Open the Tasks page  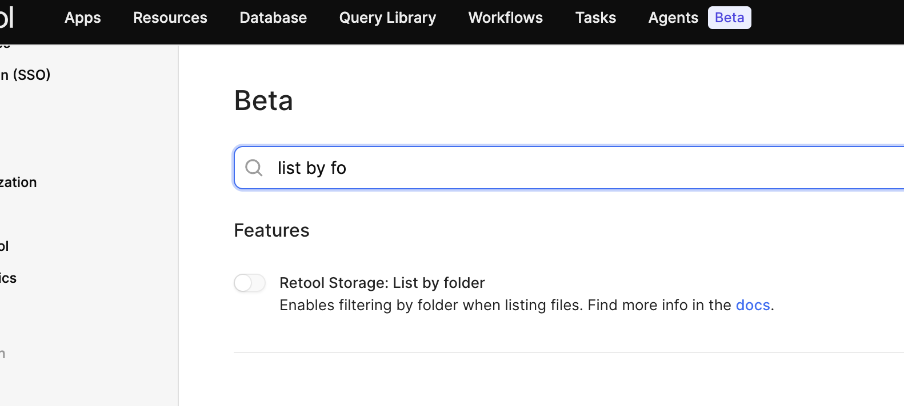(595, 18)
